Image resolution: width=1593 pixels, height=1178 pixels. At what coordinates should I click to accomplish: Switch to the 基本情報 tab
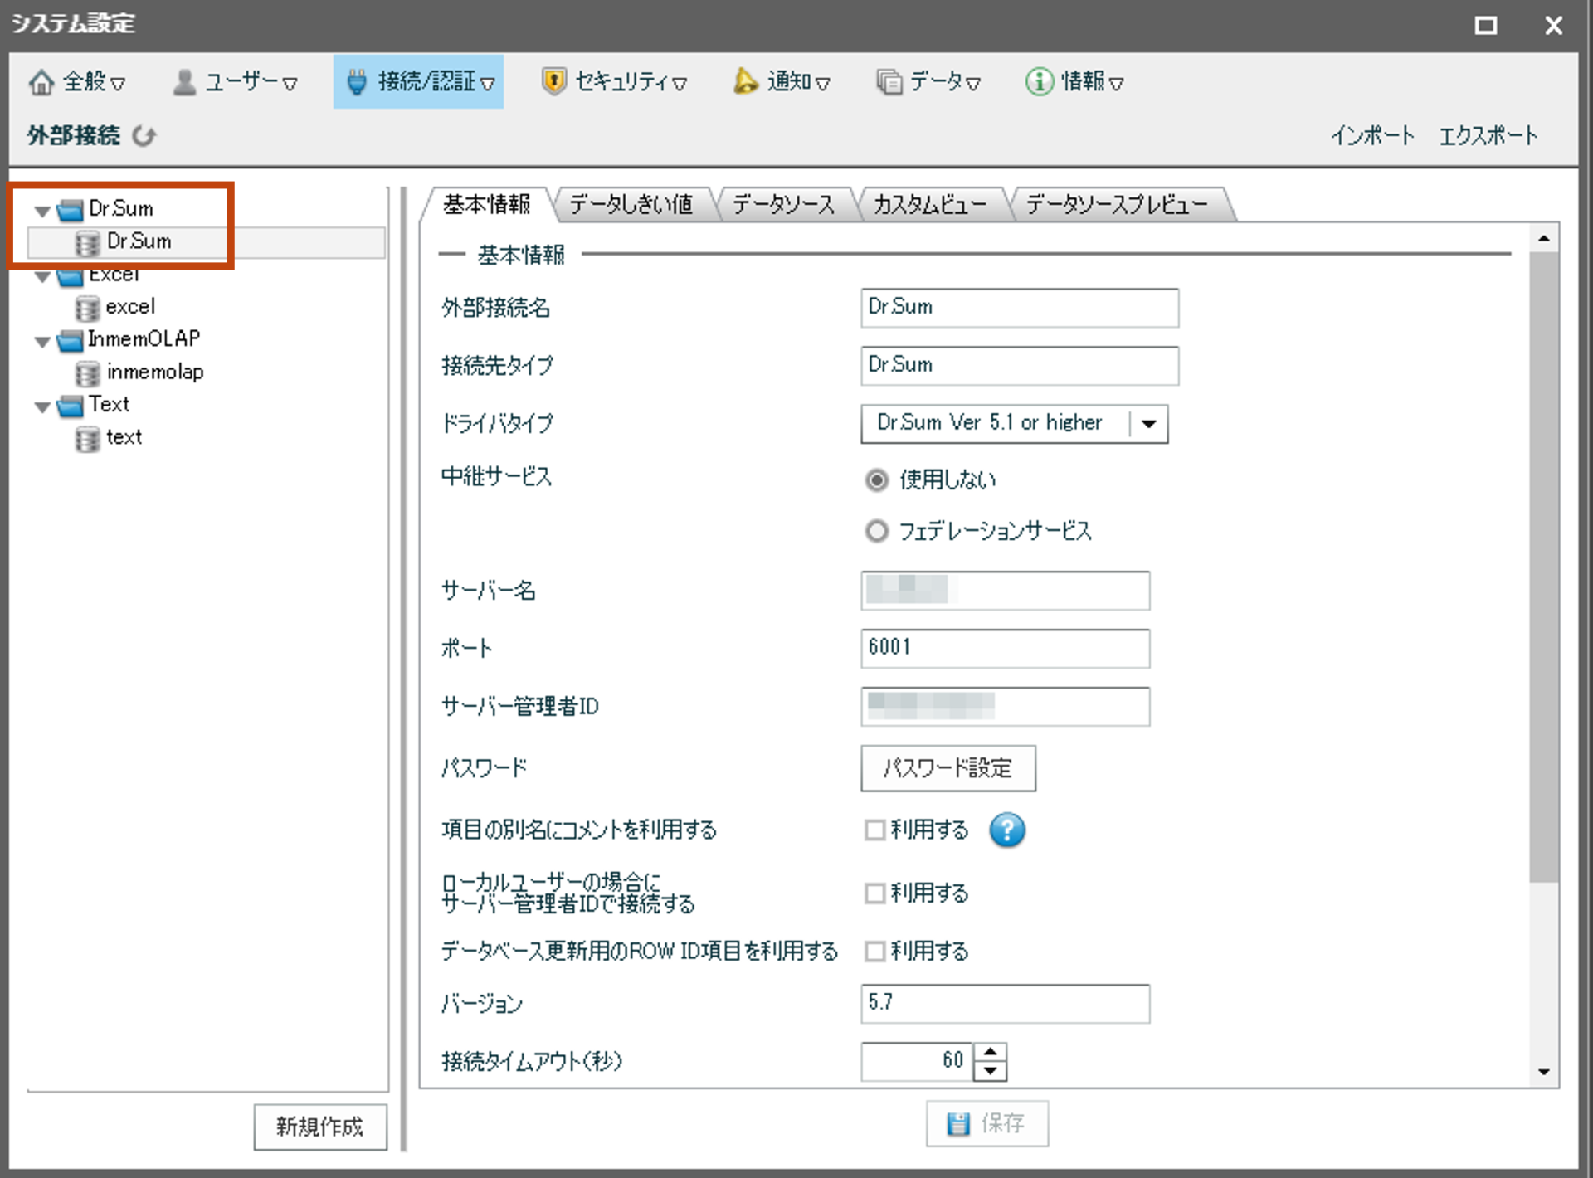click(x=487, y=204)
